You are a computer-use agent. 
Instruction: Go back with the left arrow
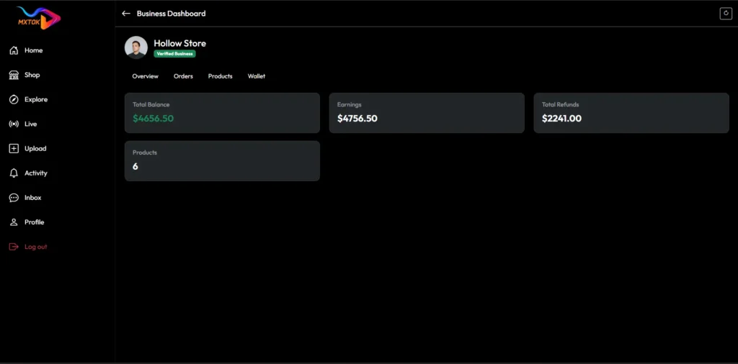click(125, 14)
